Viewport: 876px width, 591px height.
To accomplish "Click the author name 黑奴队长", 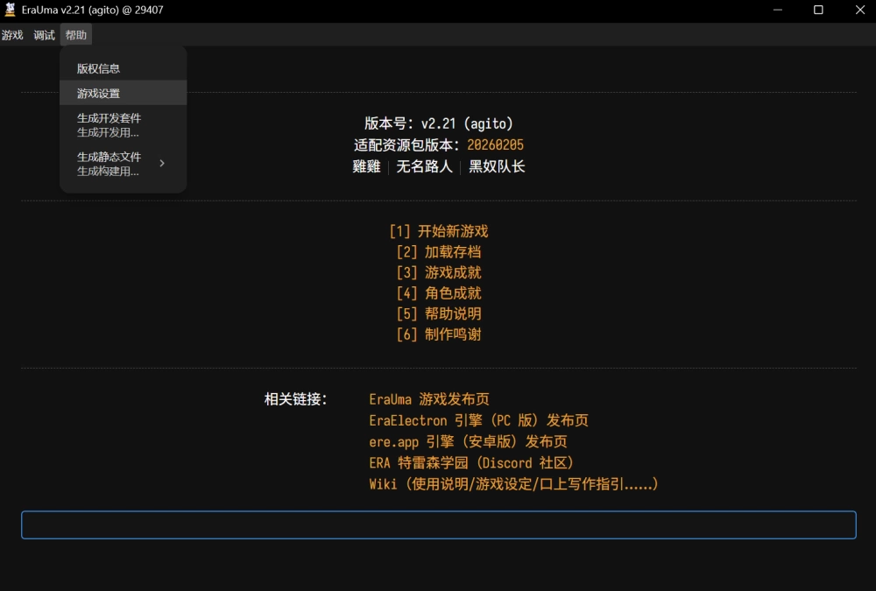I will point(497,166).
